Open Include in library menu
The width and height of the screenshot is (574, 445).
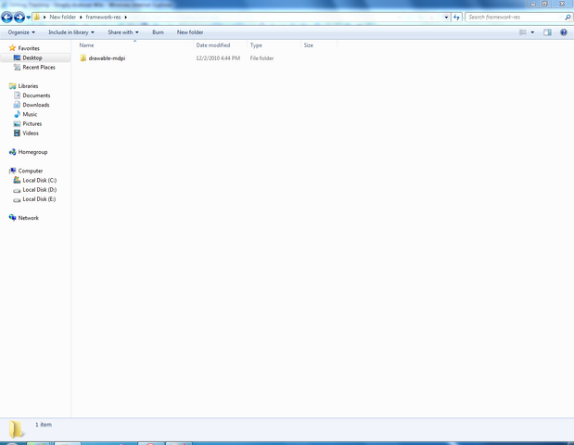click(x=71, y=32)
